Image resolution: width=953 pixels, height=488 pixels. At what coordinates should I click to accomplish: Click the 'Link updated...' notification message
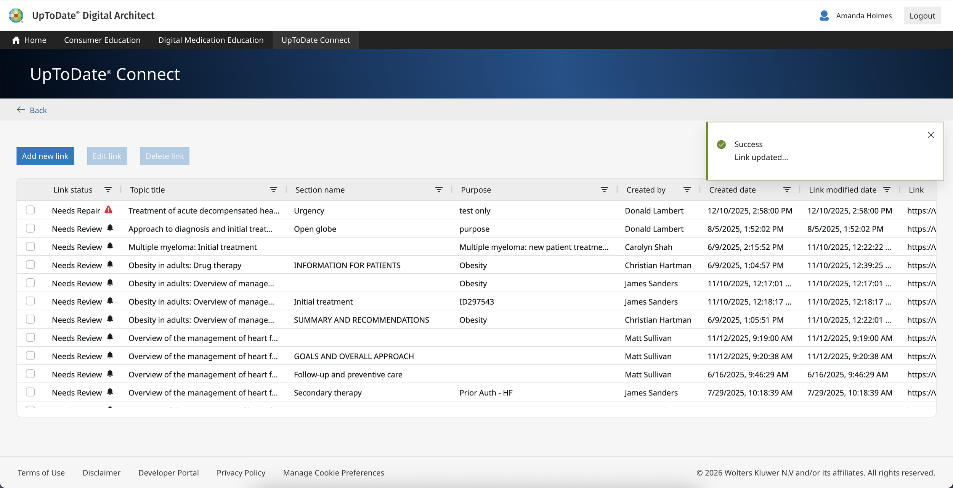[x=761, y=157]
